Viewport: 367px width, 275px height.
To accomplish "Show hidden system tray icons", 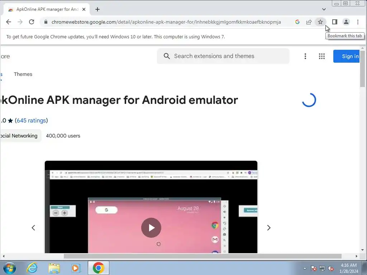I will point(305,268).
